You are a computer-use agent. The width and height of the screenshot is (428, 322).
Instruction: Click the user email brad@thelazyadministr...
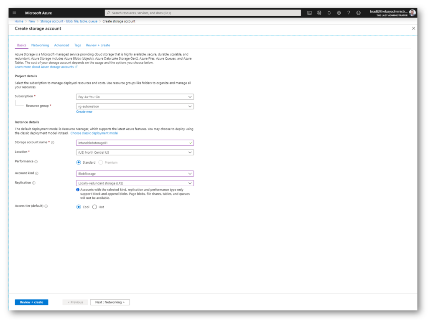(x=388, y=11)
